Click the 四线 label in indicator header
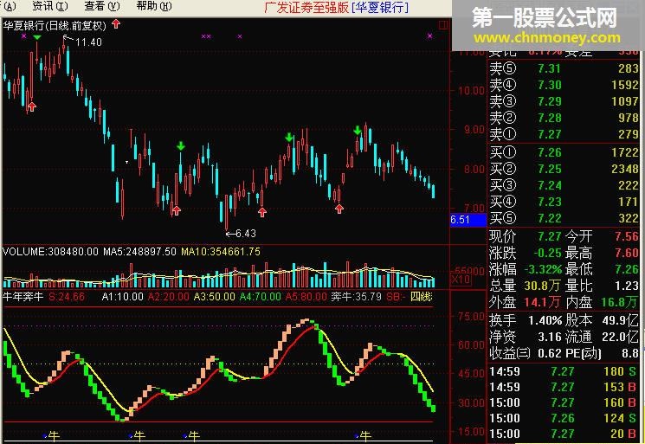This screenshot has height=444, width=645. 422,297
